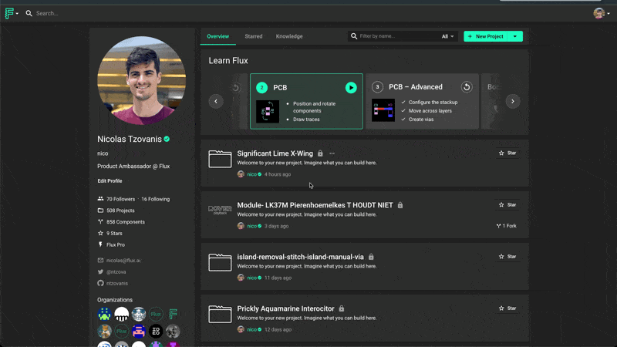Open Prickly Aquamarine Interocitor project
Image resolution: width=617 pixels, height=347 pixels.
tap(285, 309)
